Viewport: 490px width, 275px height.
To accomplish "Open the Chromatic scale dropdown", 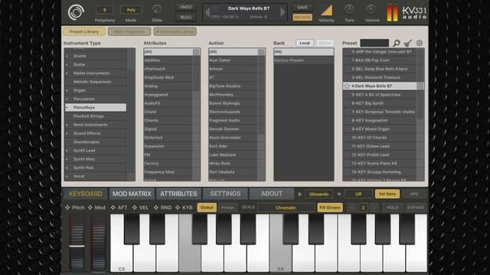I will click(286, 207).
